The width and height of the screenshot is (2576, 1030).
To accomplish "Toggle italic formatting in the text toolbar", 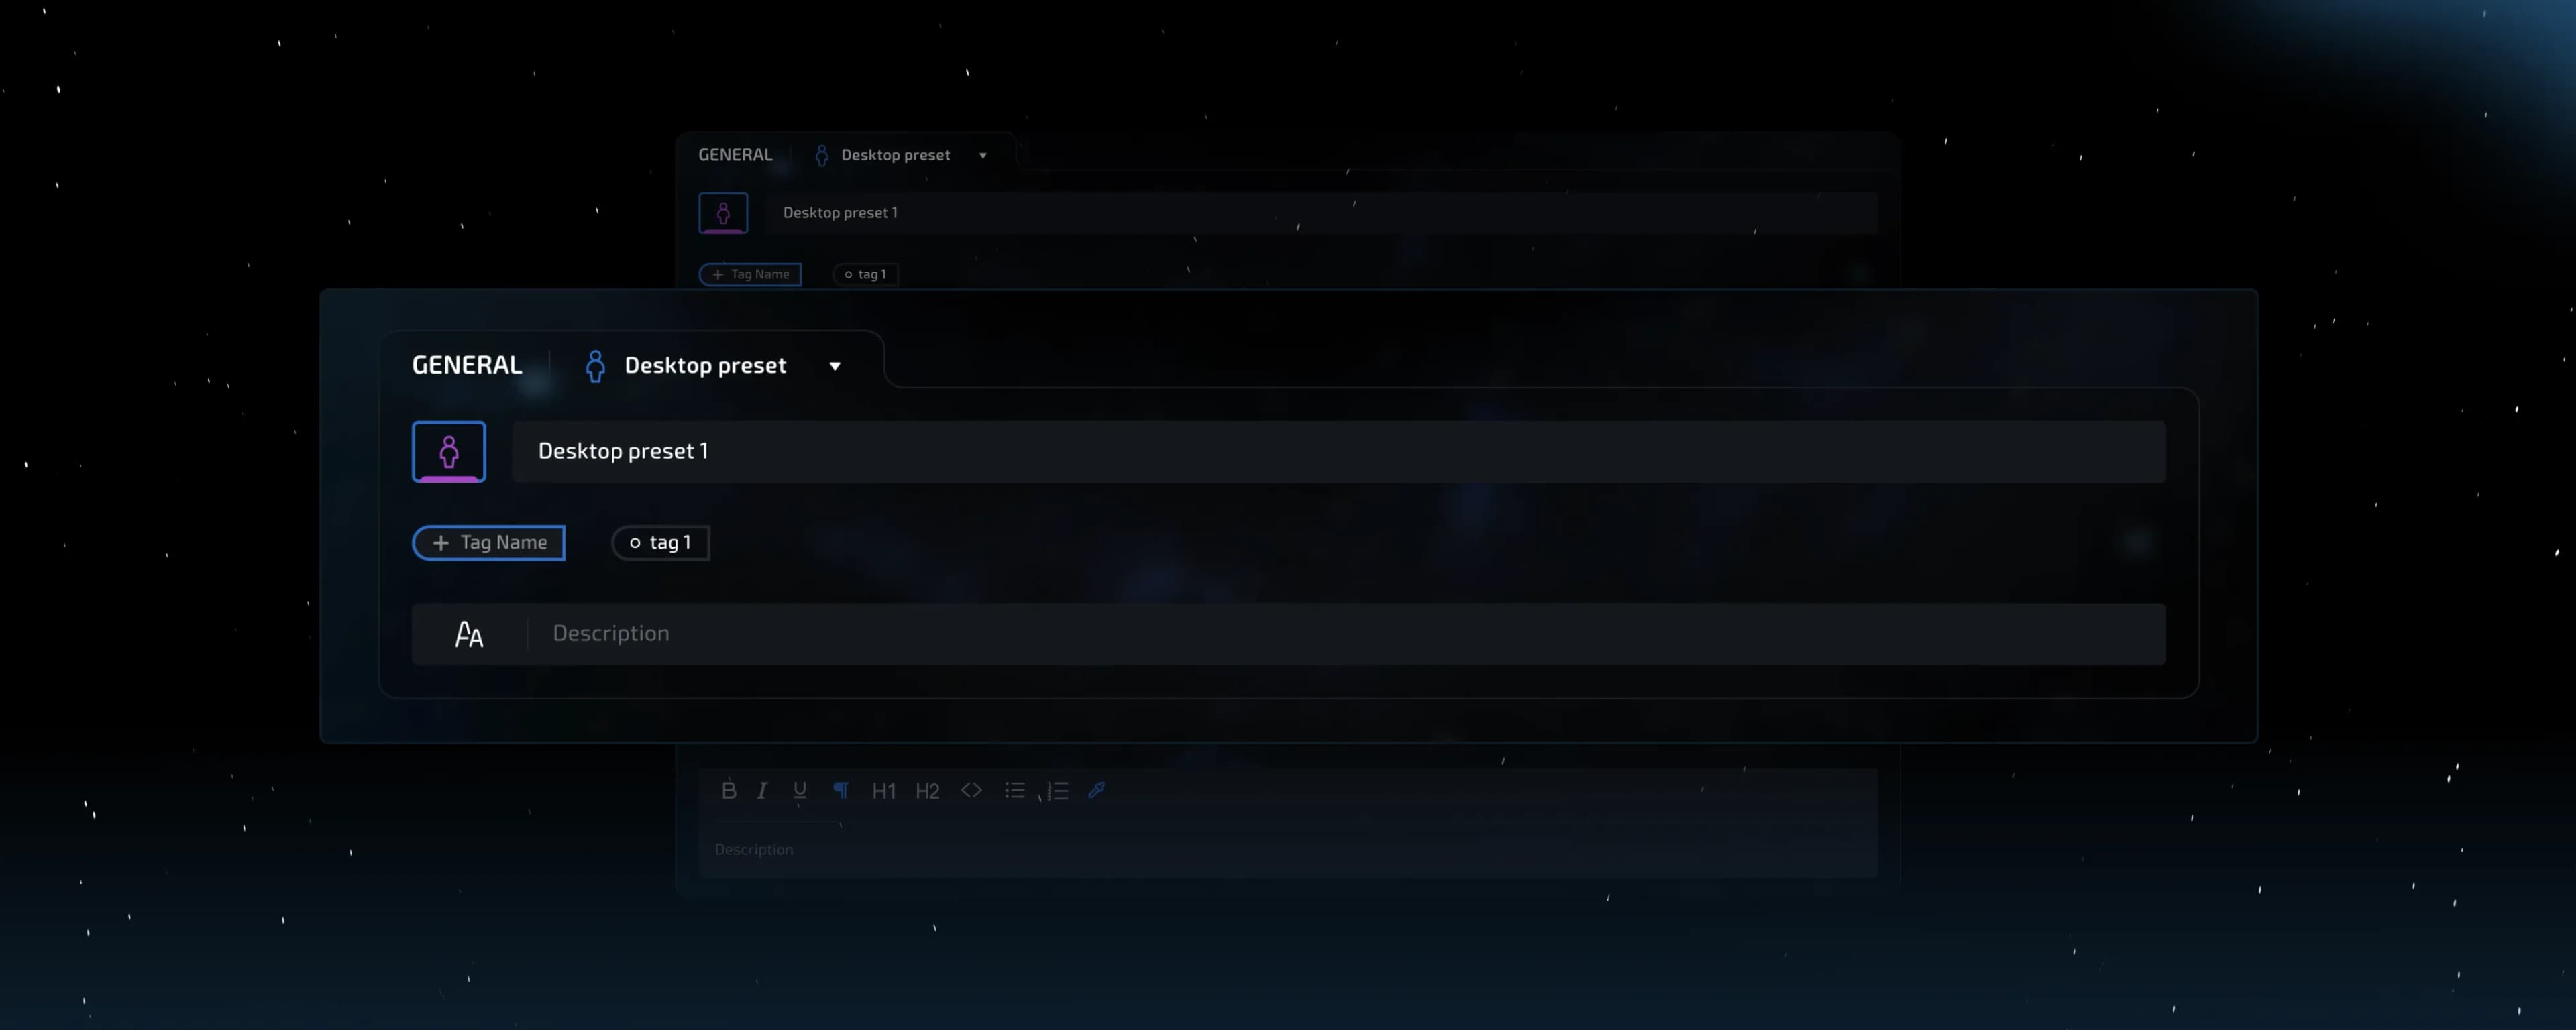I will point(762,790).
